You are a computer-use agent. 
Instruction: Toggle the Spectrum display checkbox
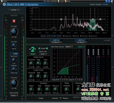tap(90, 36)
